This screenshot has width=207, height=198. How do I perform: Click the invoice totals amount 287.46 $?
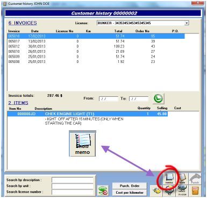55,96
